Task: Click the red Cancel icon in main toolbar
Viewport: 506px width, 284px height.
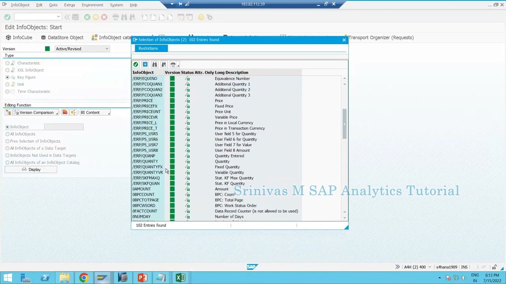Action: tap(104, 17)
